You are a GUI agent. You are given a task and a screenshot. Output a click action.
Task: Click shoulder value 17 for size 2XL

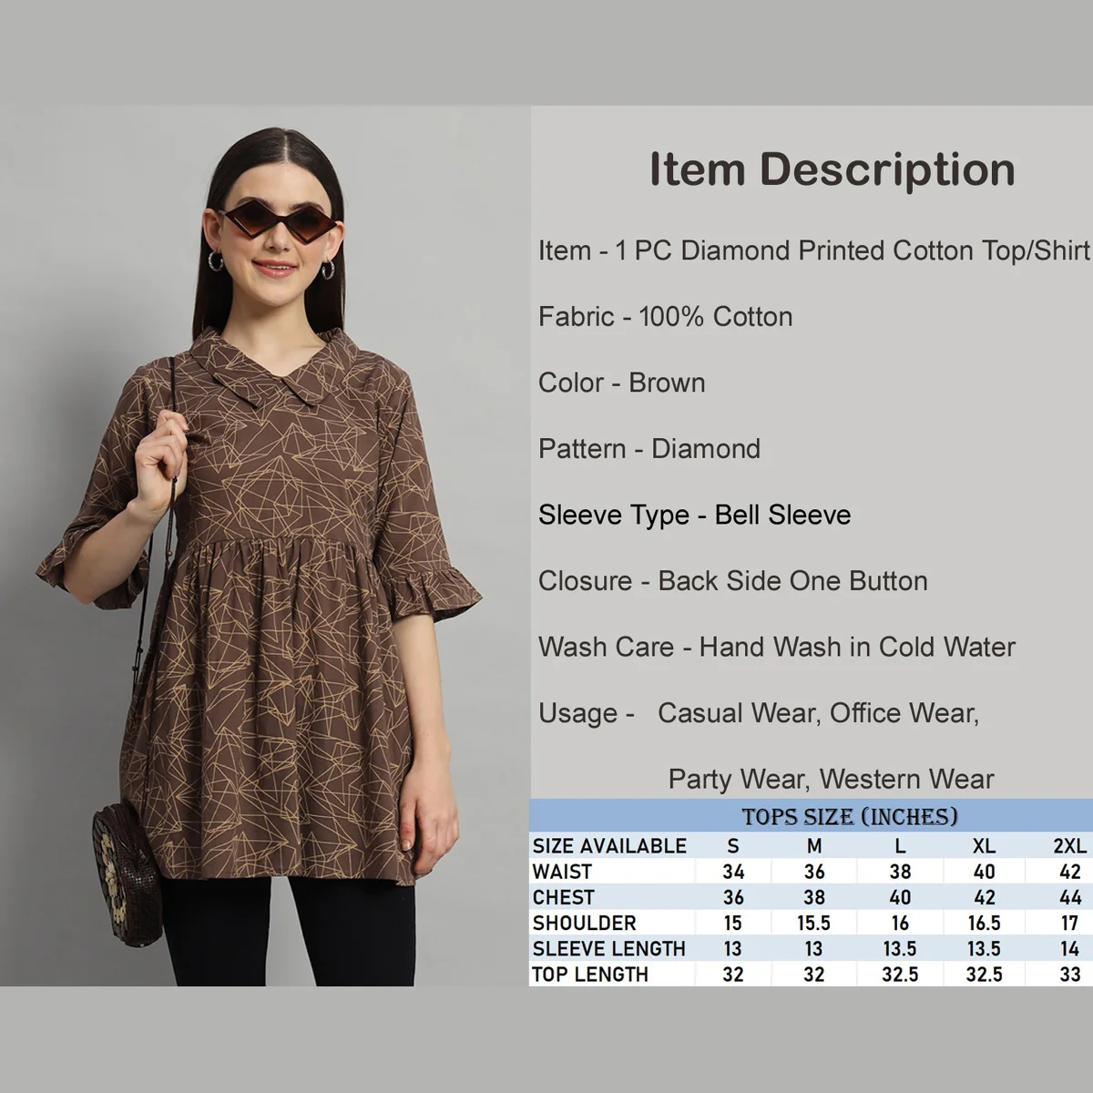pos(1070,923)
